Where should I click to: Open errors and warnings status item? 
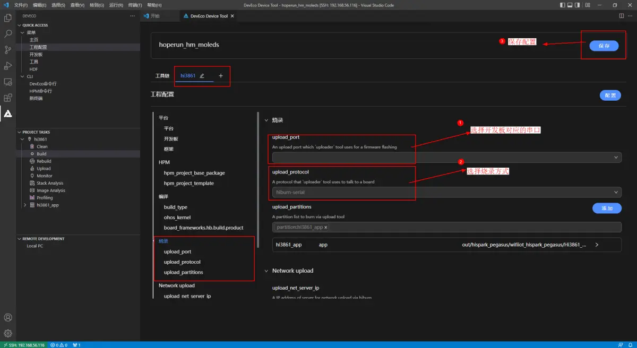pyautogui.click(x=58, y=345)
